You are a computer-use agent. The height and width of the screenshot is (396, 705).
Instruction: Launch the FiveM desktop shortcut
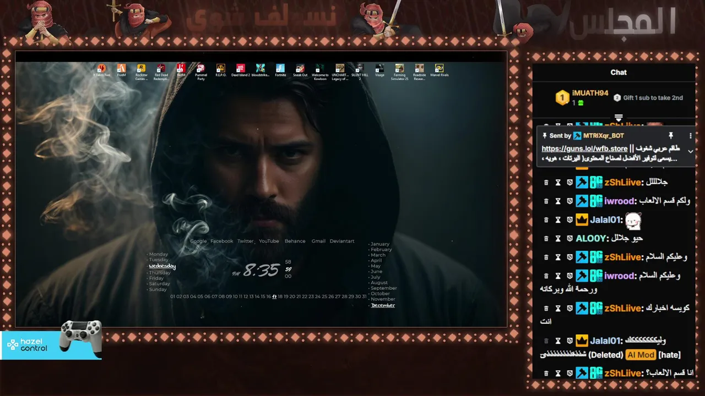(121, 70)
